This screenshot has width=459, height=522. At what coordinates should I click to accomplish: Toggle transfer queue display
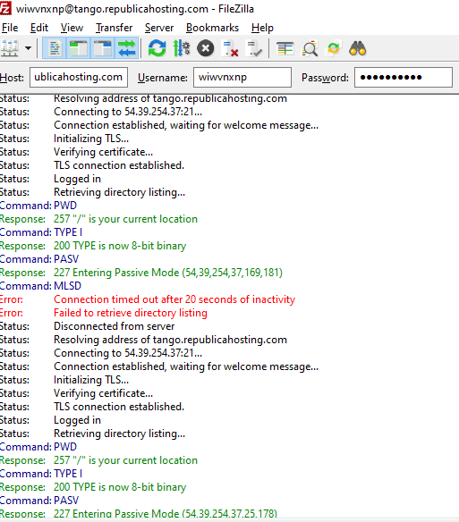click(127, 48)
